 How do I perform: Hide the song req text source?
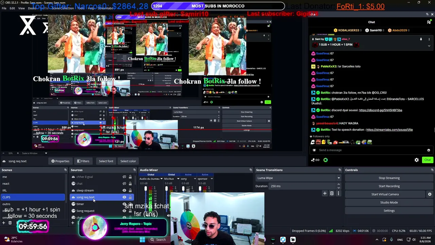coord(124,197)
